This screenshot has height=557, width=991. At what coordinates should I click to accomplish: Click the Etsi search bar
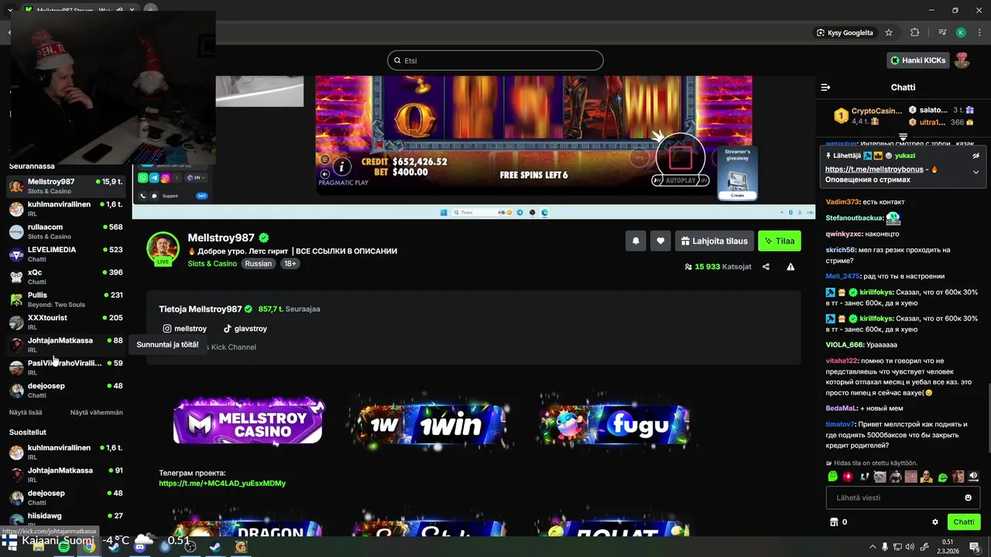(x=495, y=60)
